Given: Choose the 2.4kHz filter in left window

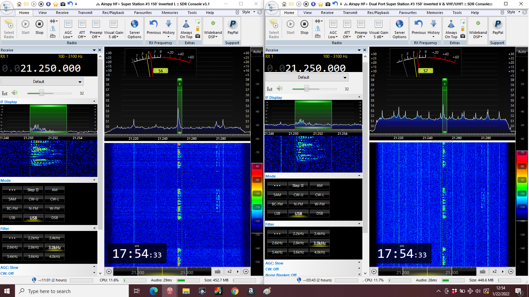Looking at the screenshot, I should coord(55,238).
